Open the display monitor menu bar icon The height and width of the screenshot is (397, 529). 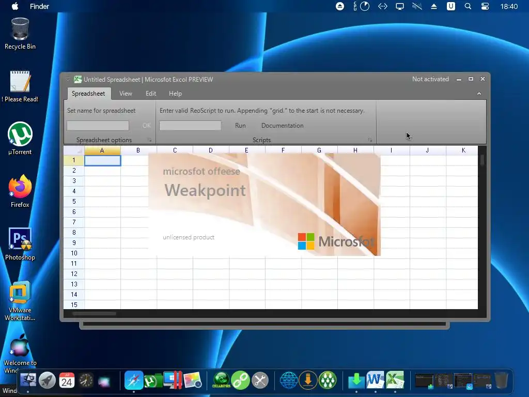(x=400, y=6)
